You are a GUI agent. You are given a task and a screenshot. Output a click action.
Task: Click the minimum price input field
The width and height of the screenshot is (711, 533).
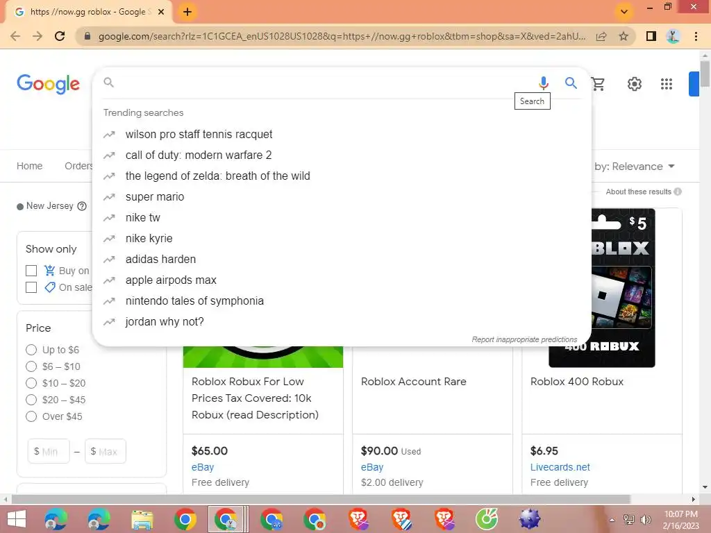pyautogui.click(x=49, y=451)
